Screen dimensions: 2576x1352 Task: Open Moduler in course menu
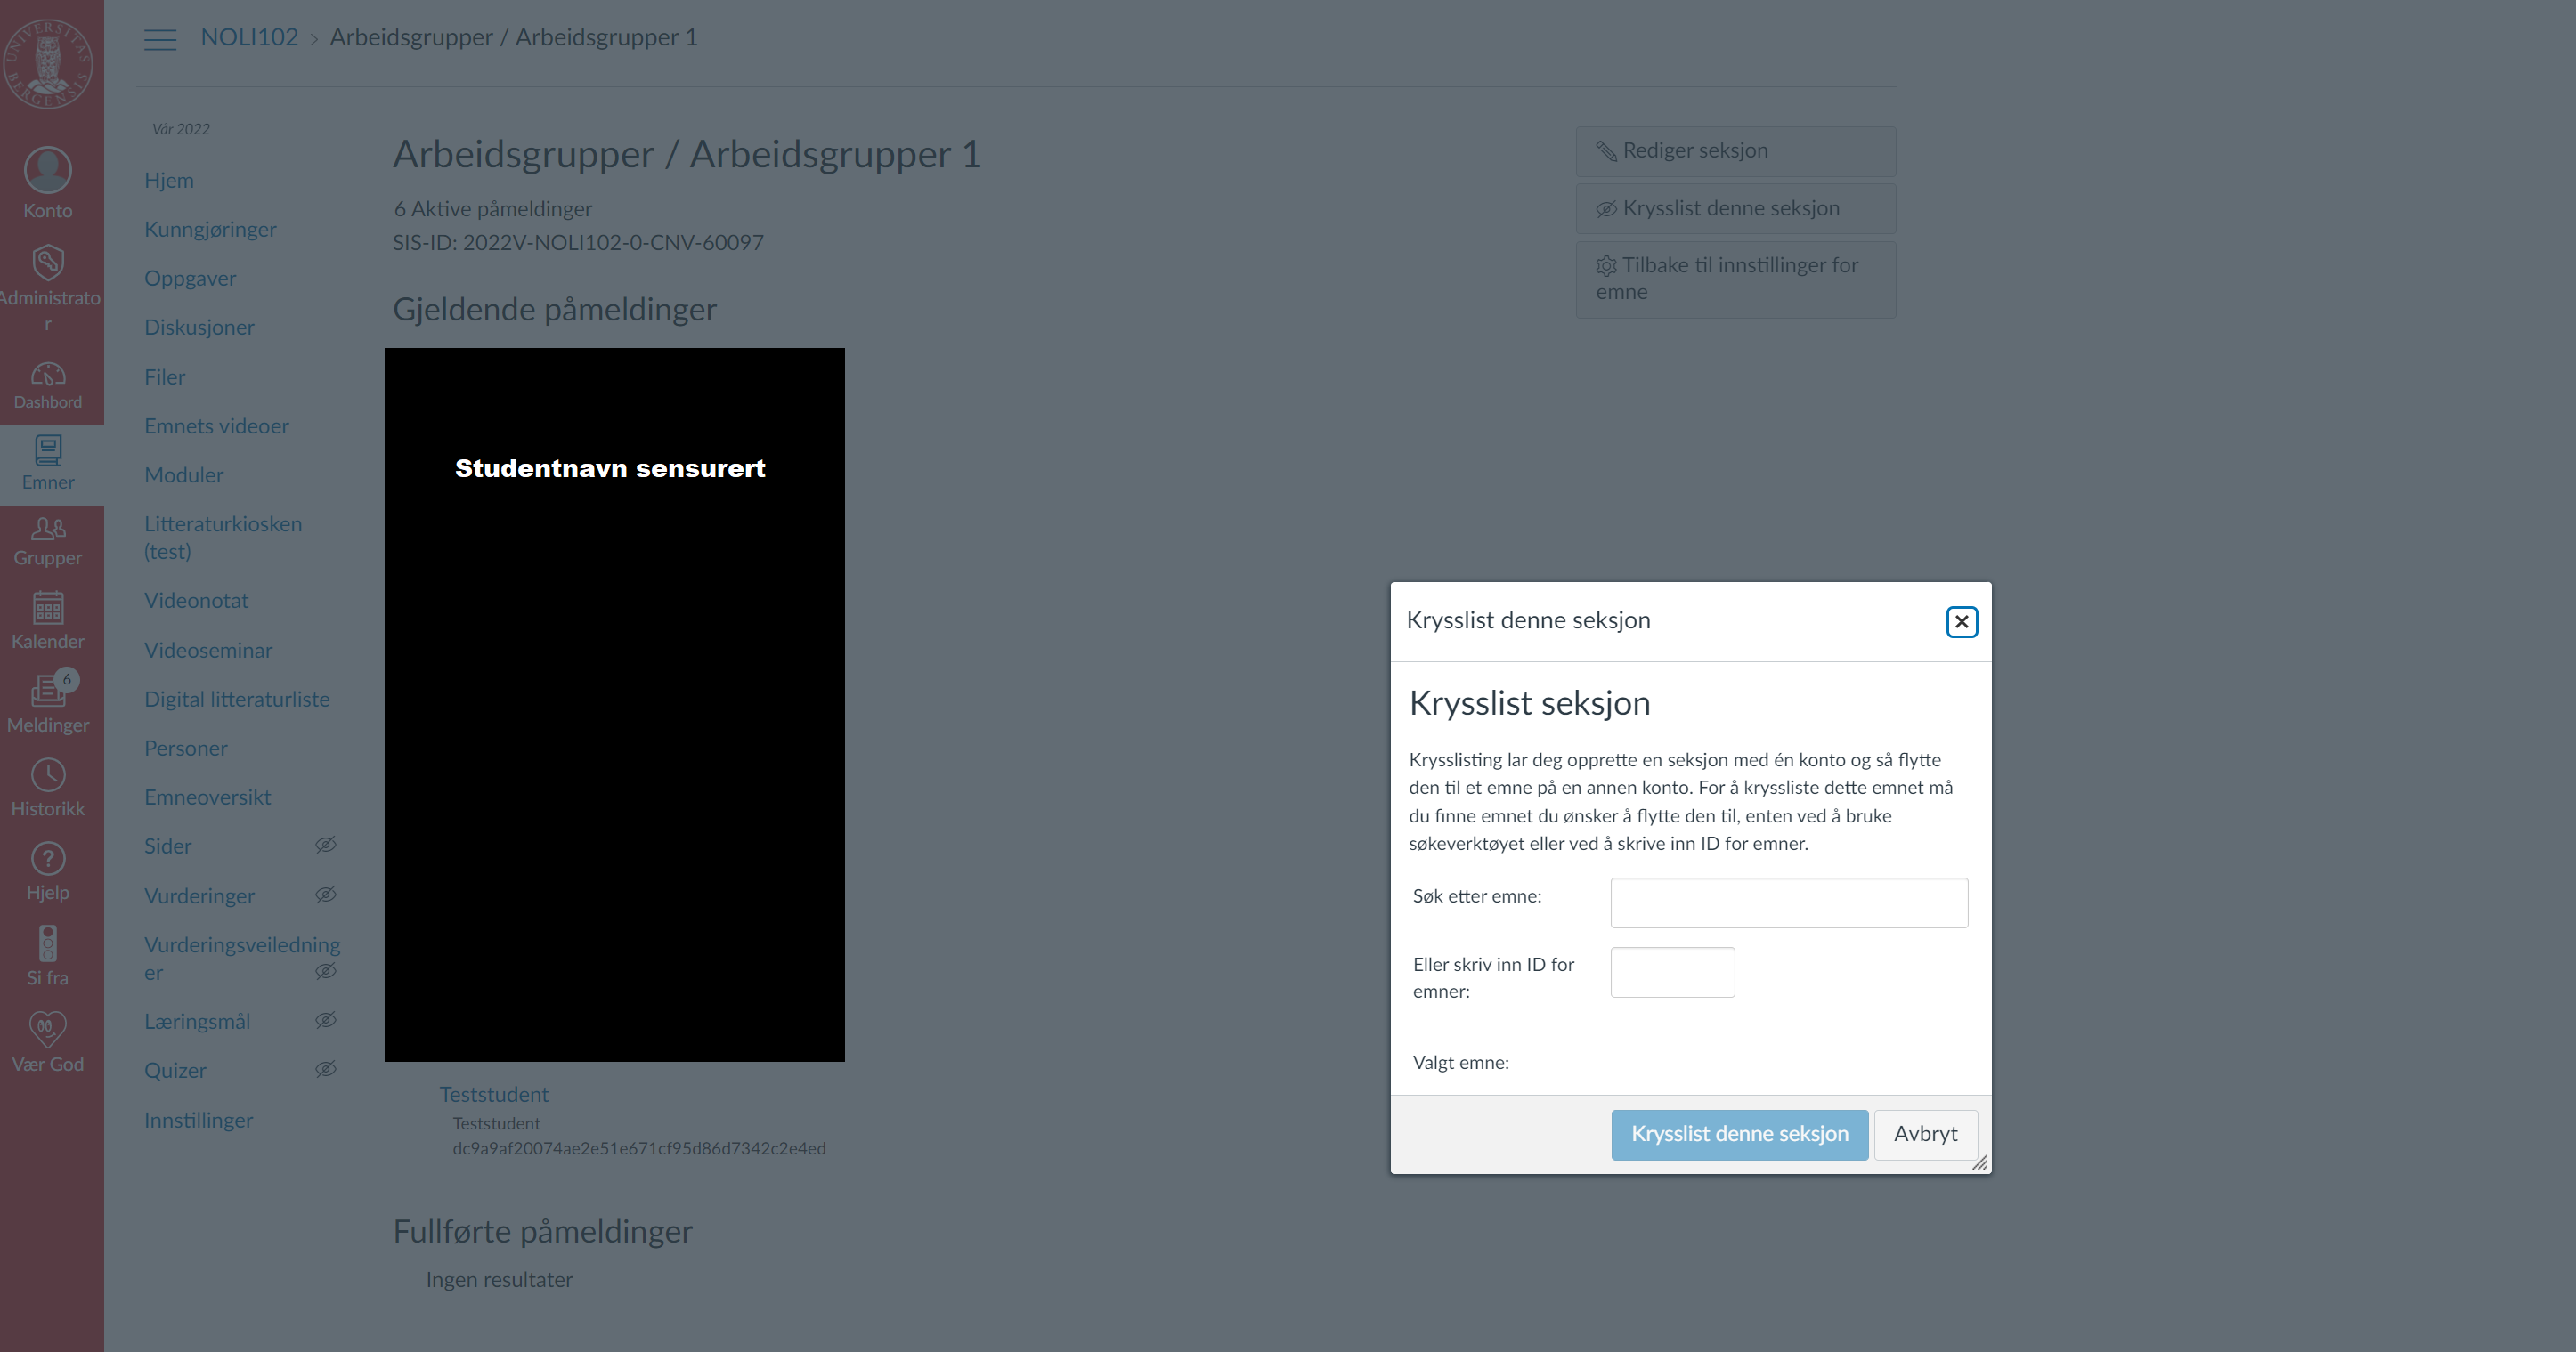coord(184,474)
